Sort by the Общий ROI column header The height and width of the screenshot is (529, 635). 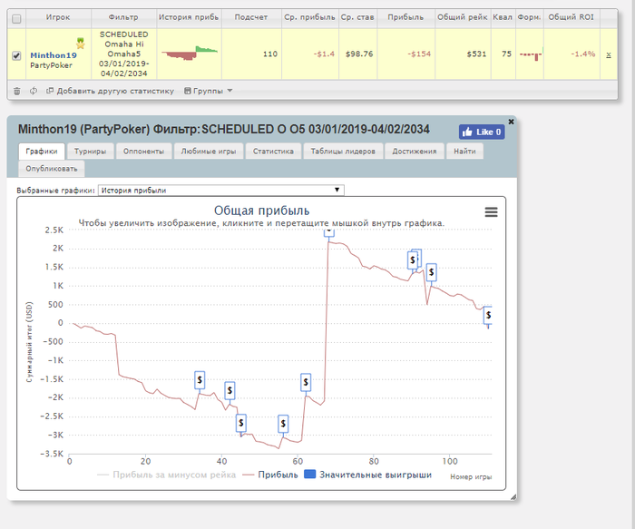[571, 17]
